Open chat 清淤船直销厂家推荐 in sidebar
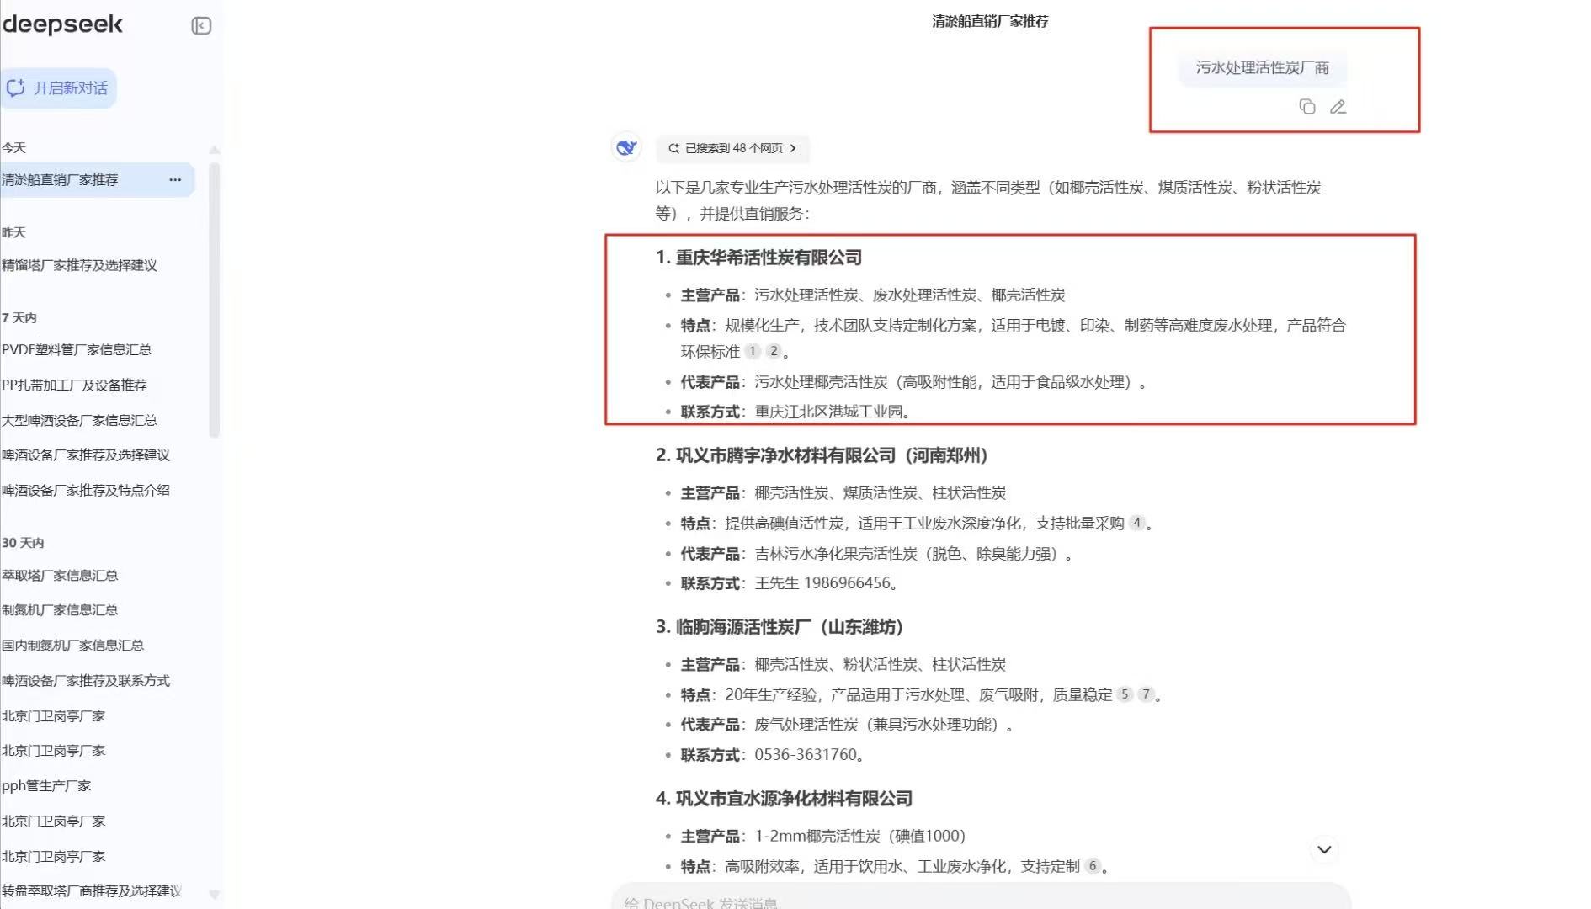 tap(97, 180)
